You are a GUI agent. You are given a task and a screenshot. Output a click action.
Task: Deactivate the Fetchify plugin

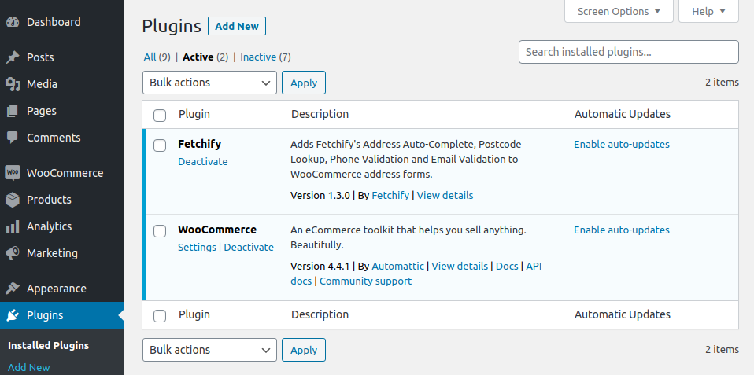point(203,162)
